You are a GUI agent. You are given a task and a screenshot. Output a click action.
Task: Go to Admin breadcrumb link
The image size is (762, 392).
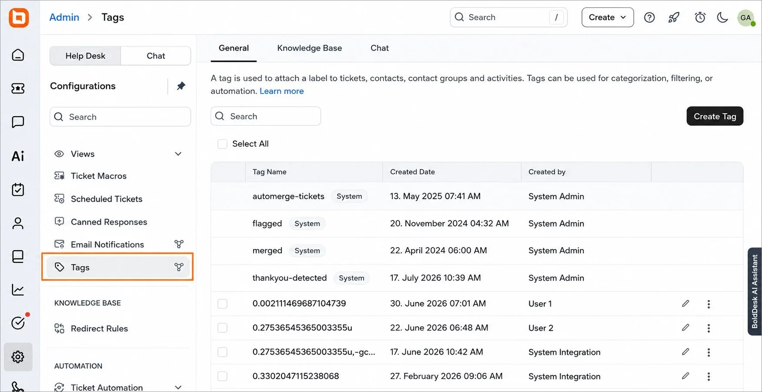(x=64, y=17)
